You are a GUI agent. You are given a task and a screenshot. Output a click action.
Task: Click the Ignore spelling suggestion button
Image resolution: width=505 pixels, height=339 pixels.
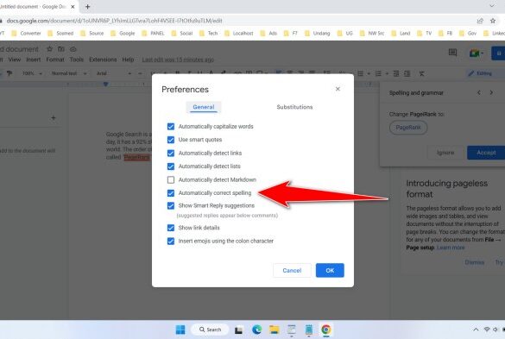445,153
